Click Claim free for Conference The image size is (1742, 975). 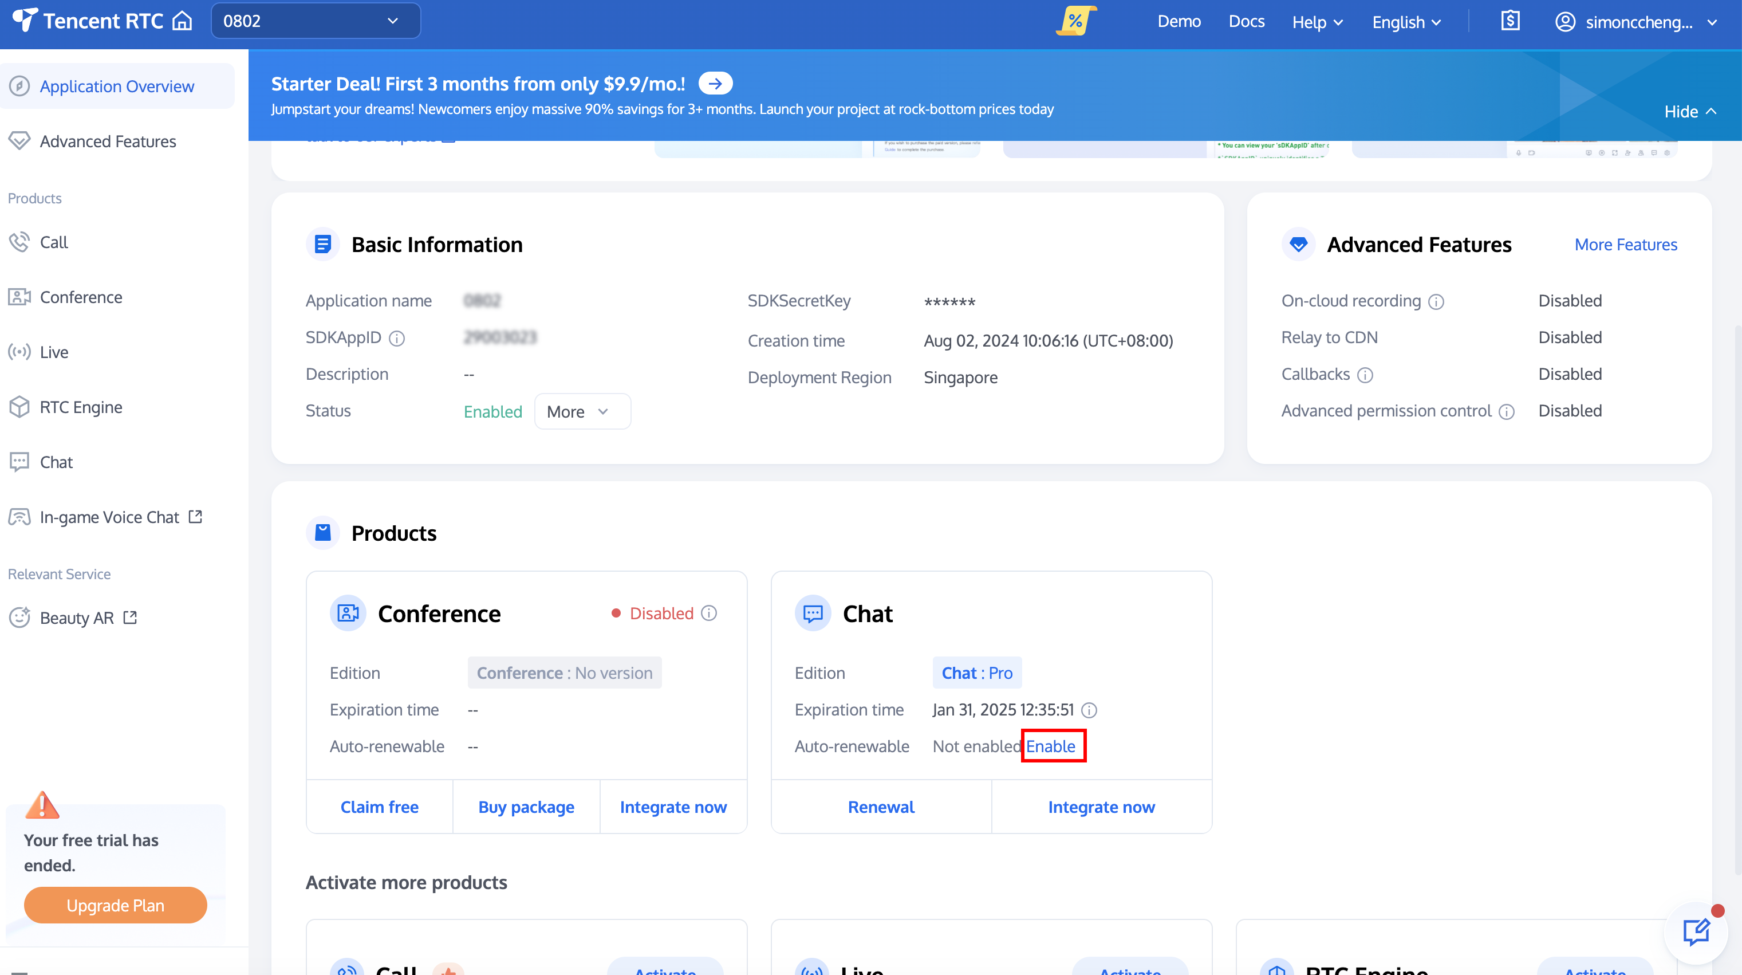pyautogui.click(x=379, y=807)
